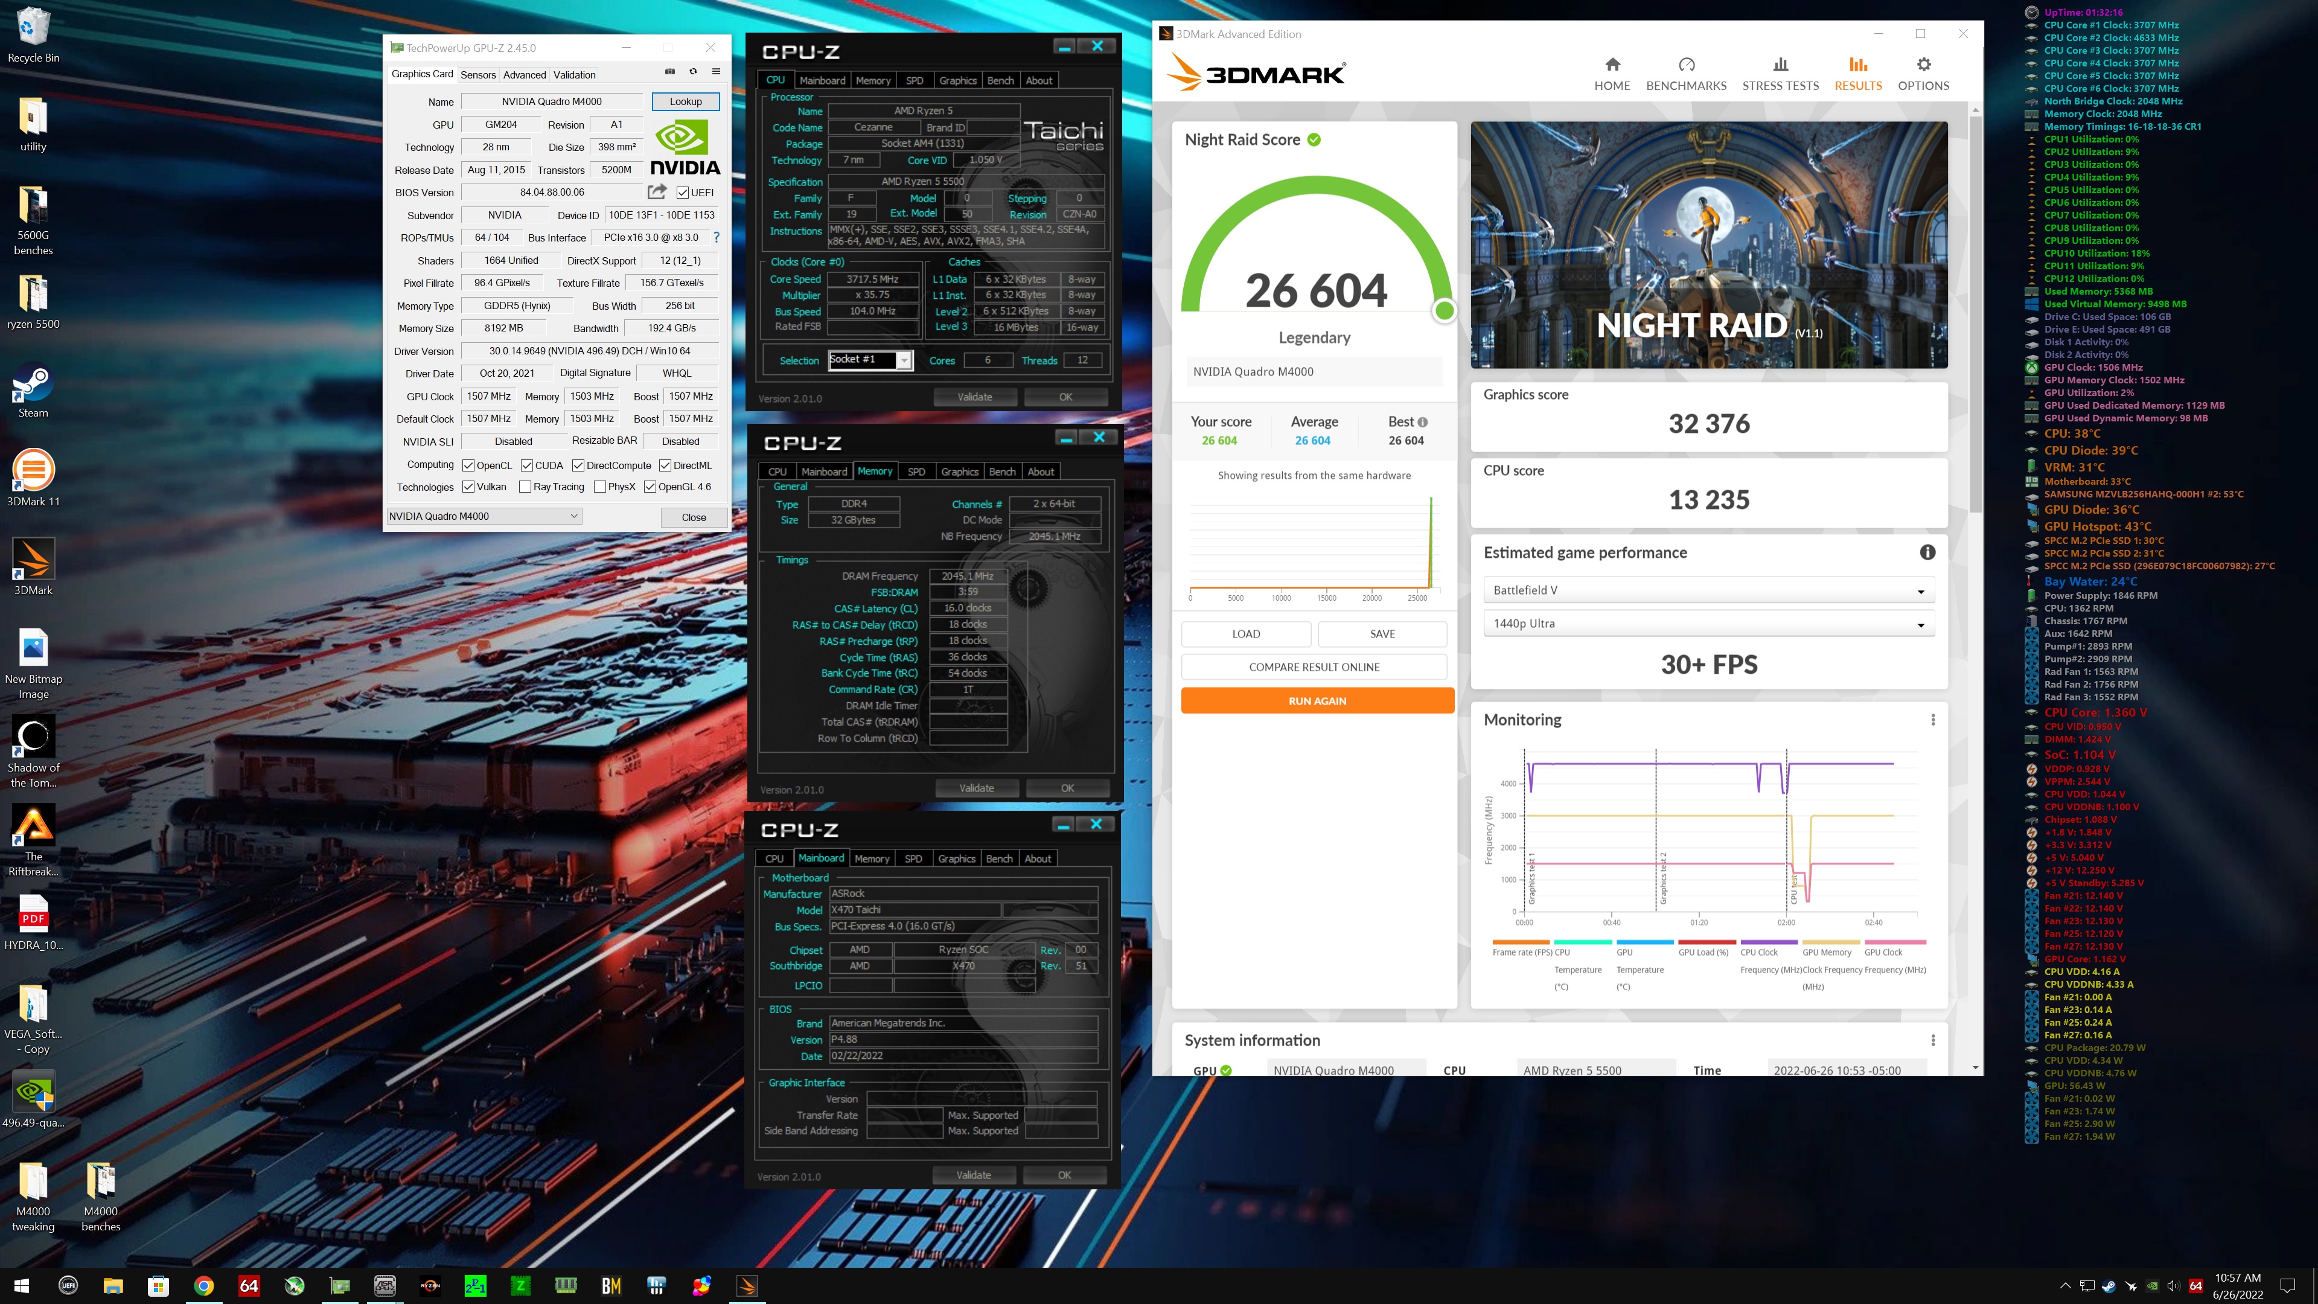This screenshot has height=1304, width=2318.
Task: Open the notification center in the taskbar
Action: point(2287,1286)
